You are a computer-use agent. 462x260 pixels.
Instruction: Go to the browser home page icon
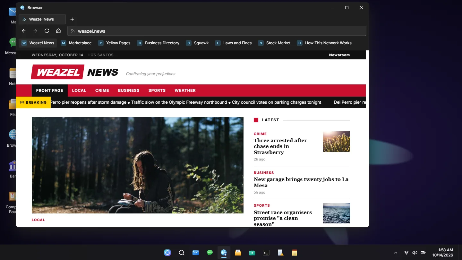58,31
